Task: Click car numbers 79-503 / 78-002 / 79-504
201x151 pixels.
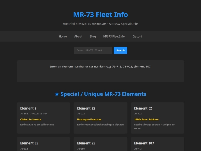Action: point(34,114)
